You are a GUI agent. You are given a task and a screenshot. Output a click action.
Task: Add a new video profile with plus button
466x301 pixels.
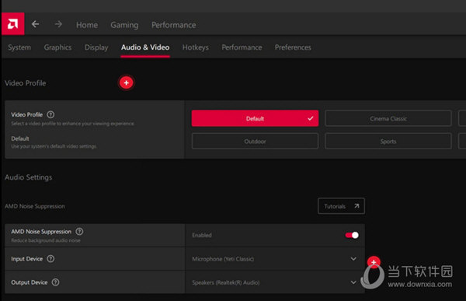[x=127, y=82]
